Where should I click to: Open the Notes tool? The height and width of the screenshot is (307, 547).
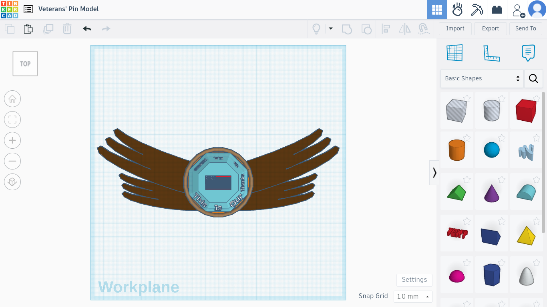pyautogui.click(x=529, y=53)
